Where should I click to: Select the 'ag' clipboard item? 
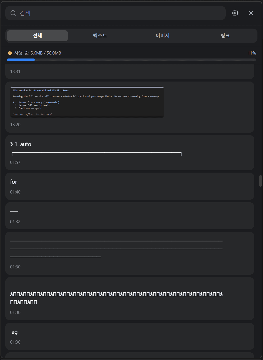point(130,336)
